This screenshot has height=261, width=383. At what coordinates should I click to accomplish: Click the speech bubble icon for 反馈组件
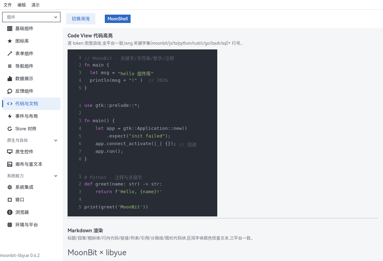tap(10, 91)
